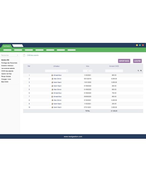Click the user icon in row 8
Image resolution: width=146 pixels, height=182 pixels.
tap(52, 100)
